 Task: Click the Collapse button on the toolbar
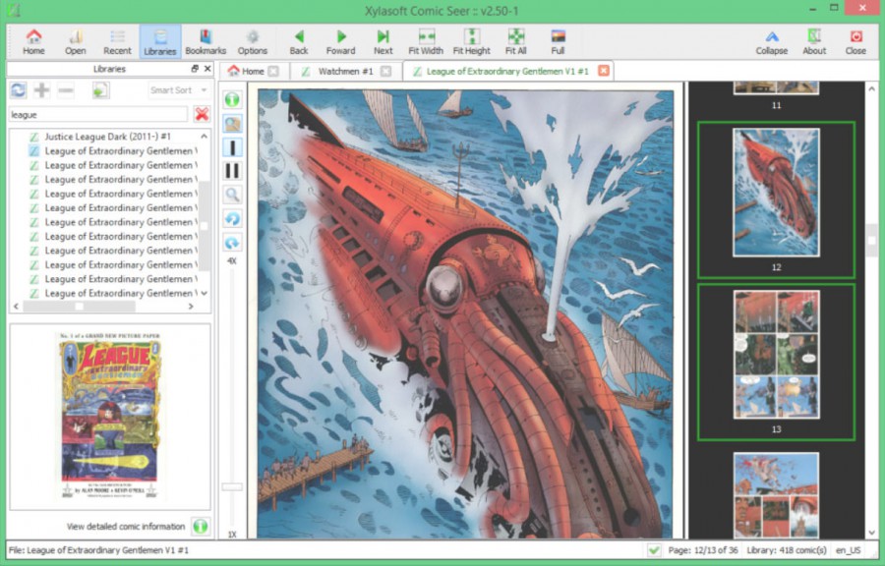point(771,39)
